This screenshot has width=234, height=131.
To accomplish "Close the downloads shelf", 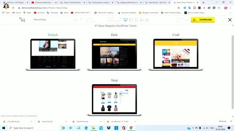I will [x=231, y=121].
